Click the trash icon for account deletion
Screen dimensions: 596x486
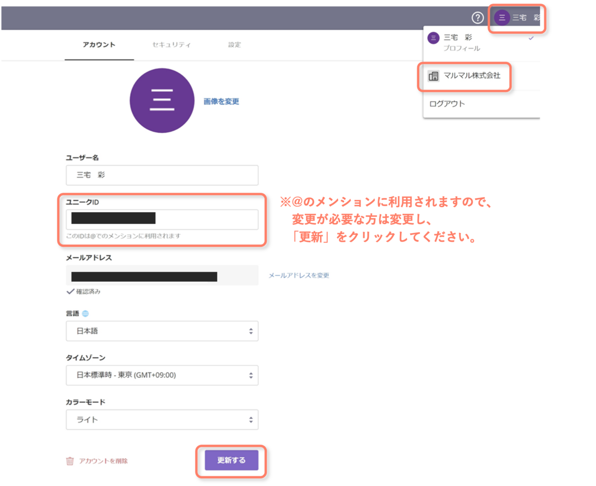[x=70, y=461]
